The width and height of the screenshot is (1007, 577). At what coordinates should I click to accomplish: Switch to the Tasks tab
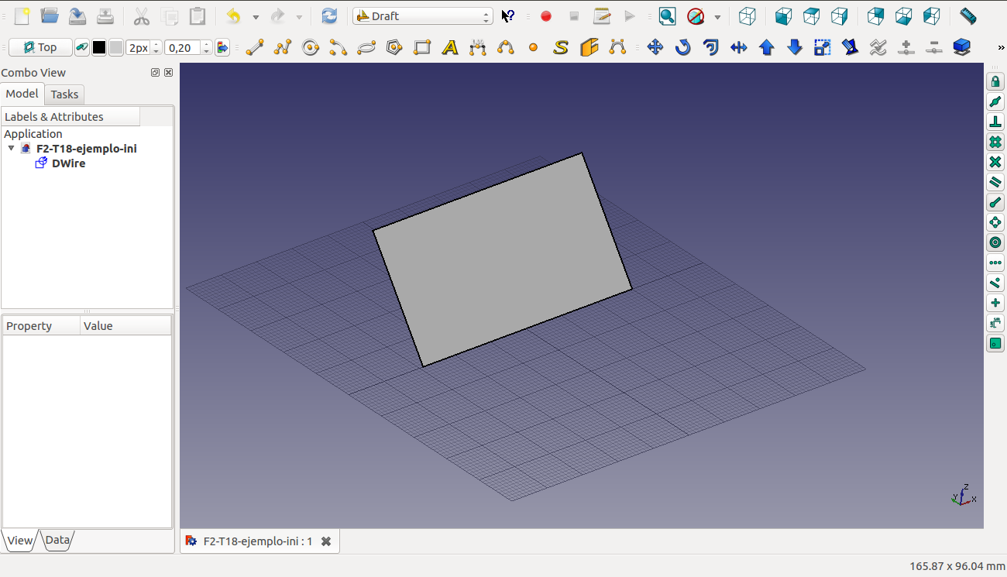64,94
